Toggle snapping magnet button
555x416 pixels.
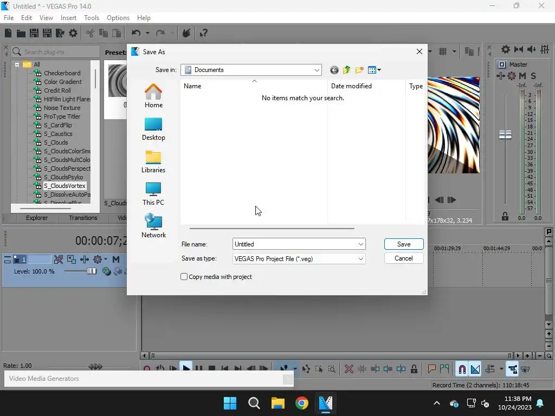[x=462, y=369]
